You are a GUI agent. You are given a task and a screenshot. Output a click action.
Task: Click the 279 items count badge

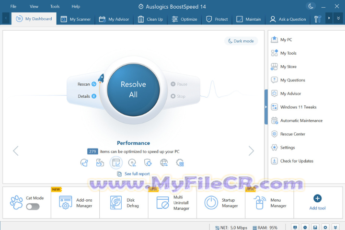tap(92, 151)
